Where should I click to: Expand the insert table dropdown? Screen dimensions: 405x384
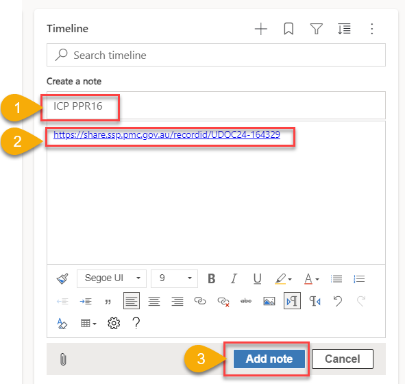88,323
